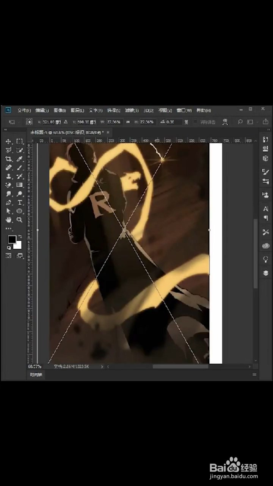
Task: Select the Eraser tool
Action: point(8,185)
